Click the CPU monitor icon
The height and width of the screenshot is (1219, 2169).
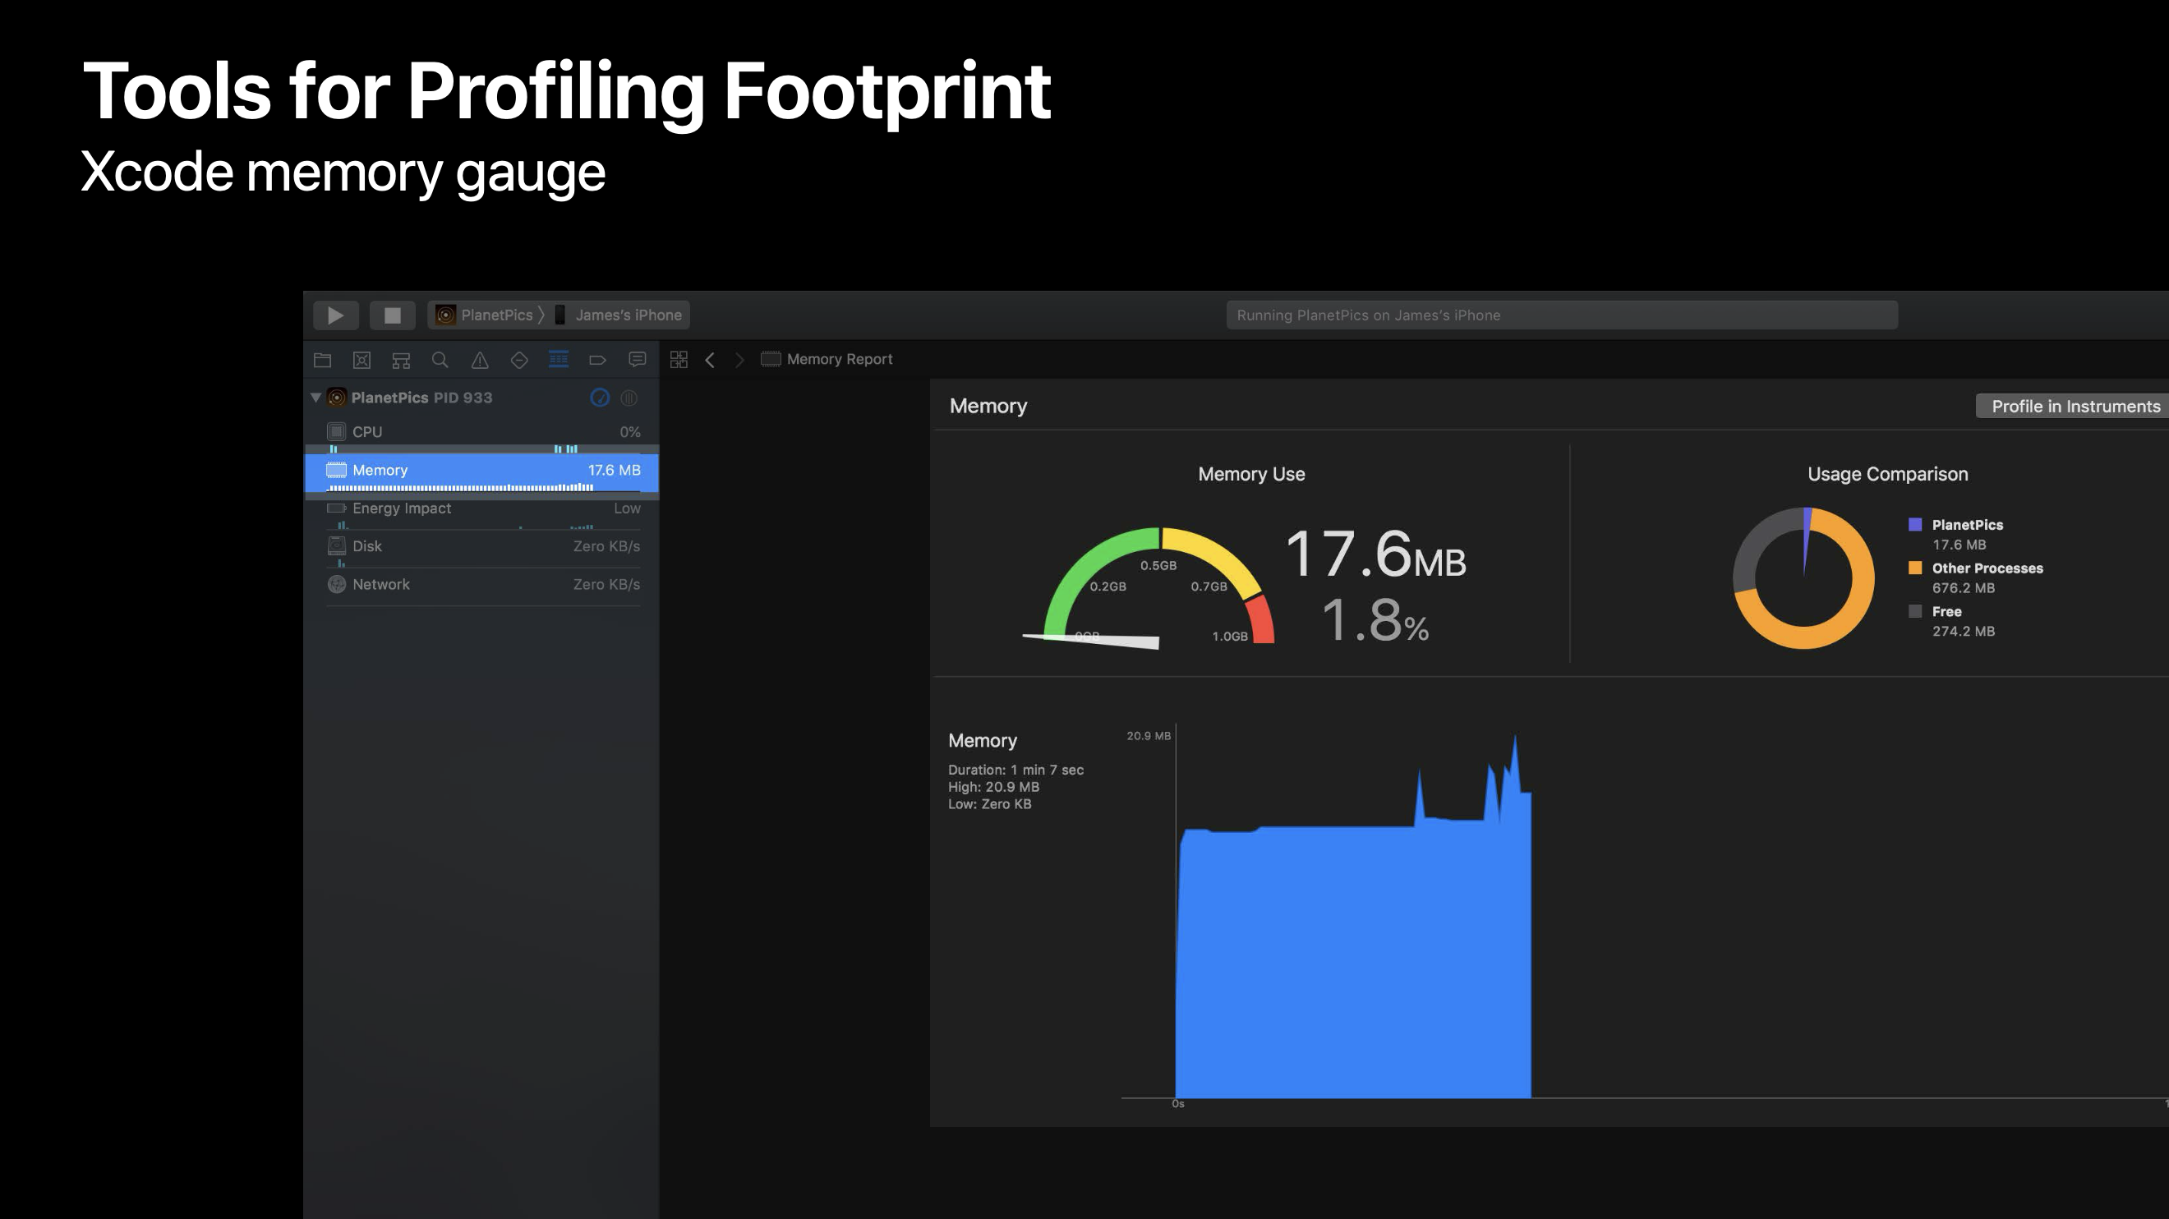pyautogui.click(x=335, y=430)
